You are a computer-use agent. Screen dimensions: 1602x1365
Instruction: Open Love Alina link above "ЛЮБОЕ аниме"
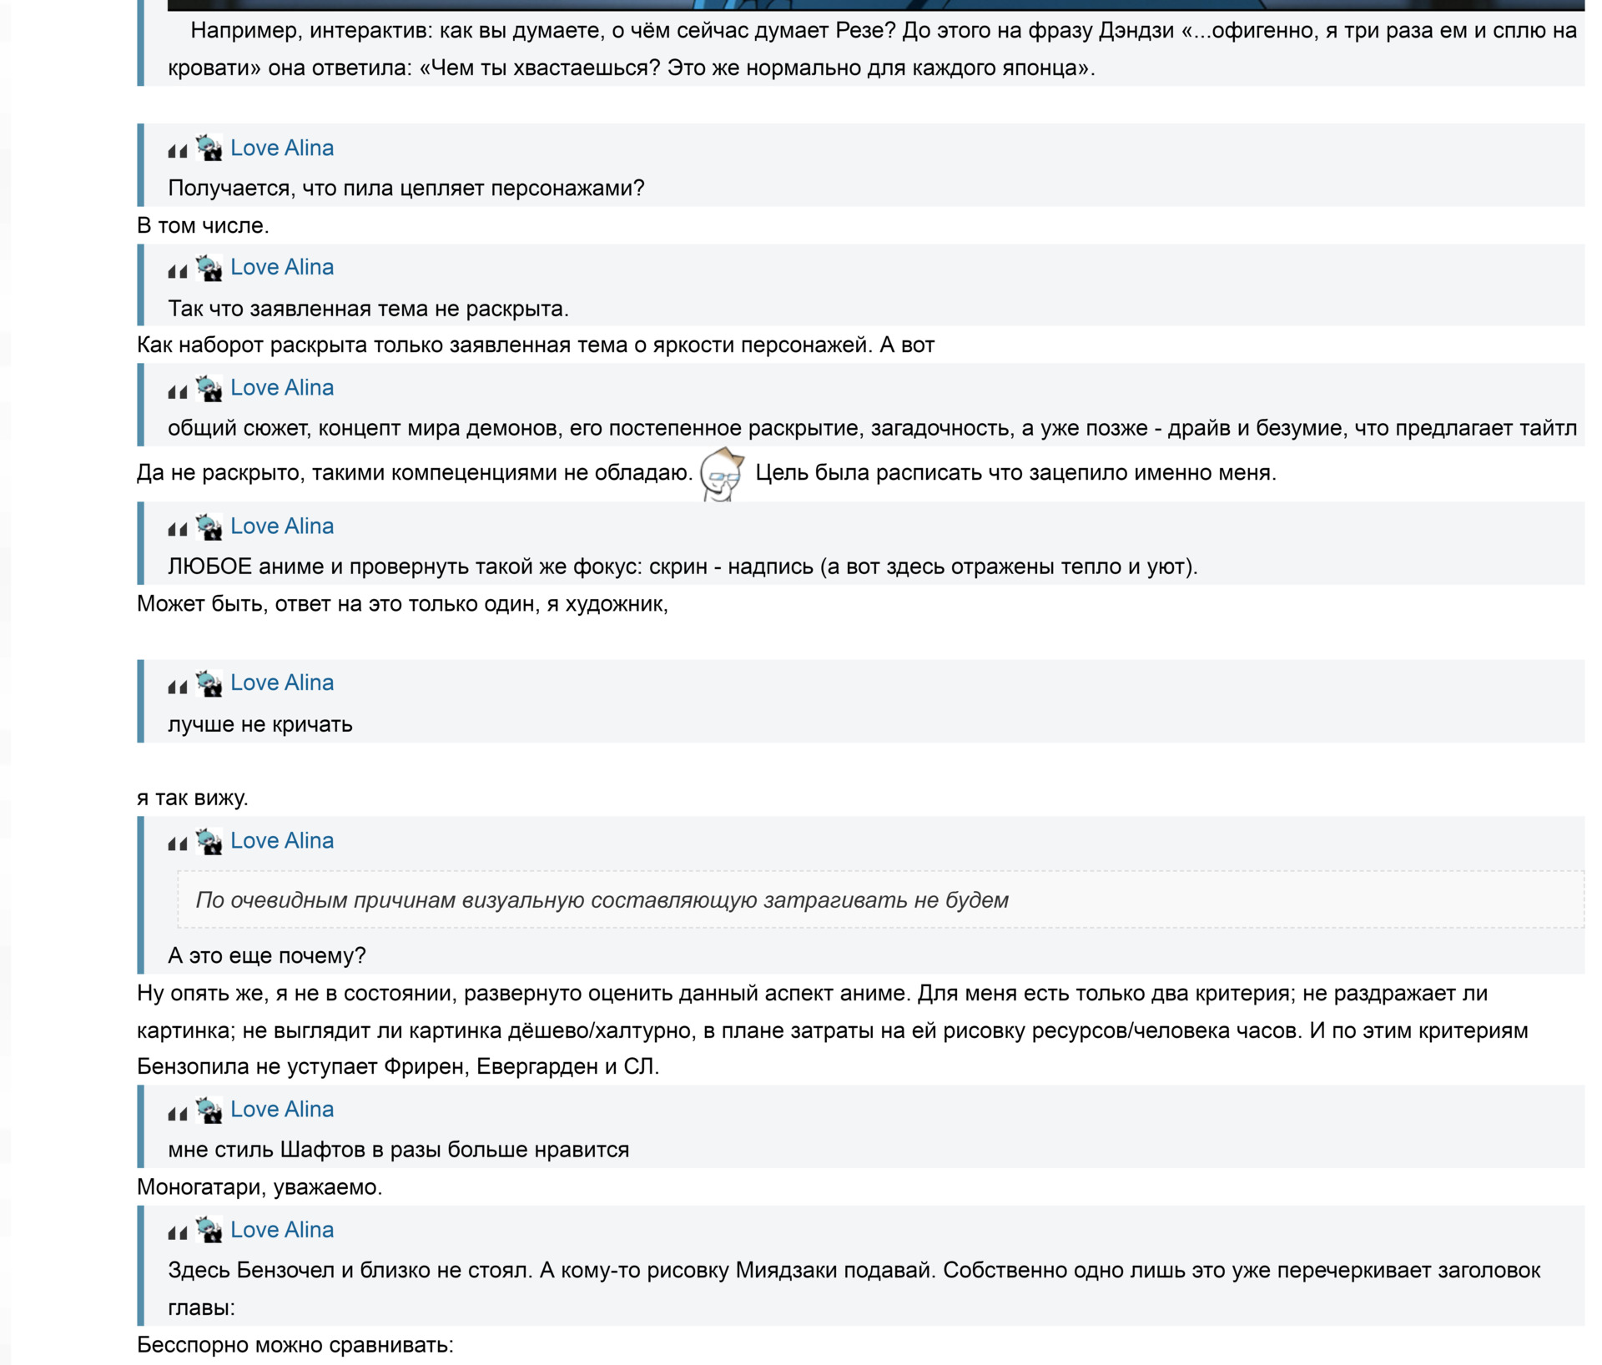click(x=282, y=526)
